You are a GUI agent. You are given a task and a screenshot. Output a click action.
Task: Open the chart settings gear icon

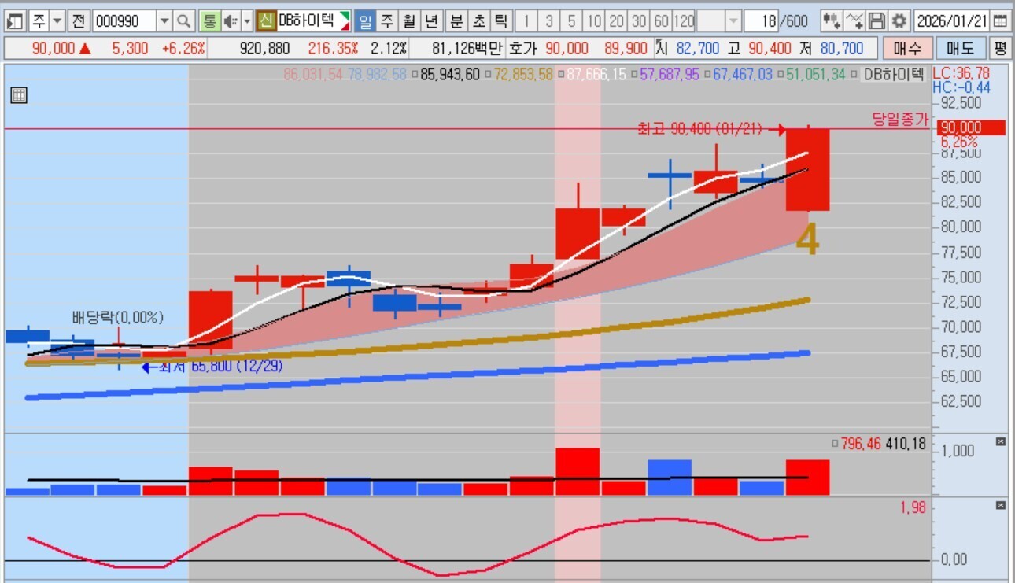tap(899, 20)
